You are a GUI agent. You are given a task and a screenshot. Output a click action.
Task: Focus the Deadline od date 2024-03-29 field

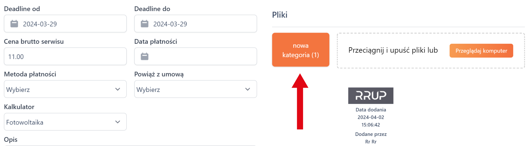[x=70, y=24]
